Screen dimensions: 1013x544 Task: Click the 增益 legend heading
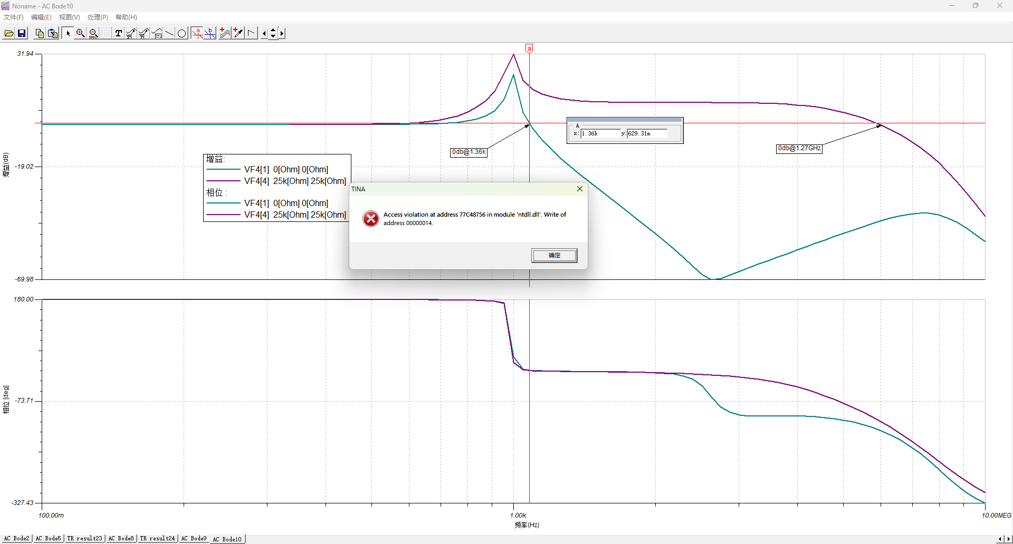[x=215, y=159]
